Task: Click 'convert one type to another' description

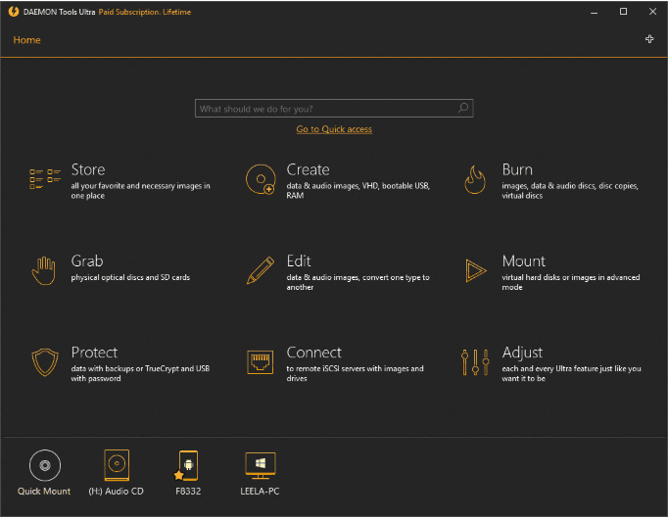Action: pyautogui.click(x=358, y=282)
